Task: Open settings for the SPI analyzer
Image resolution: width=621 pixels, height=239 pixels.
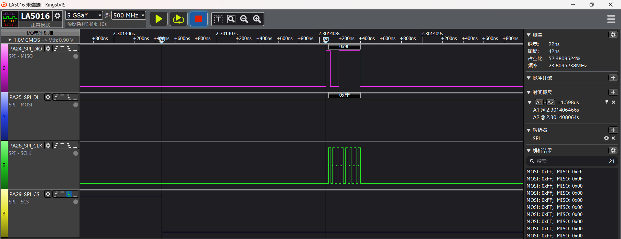Action: click(606, 138)
